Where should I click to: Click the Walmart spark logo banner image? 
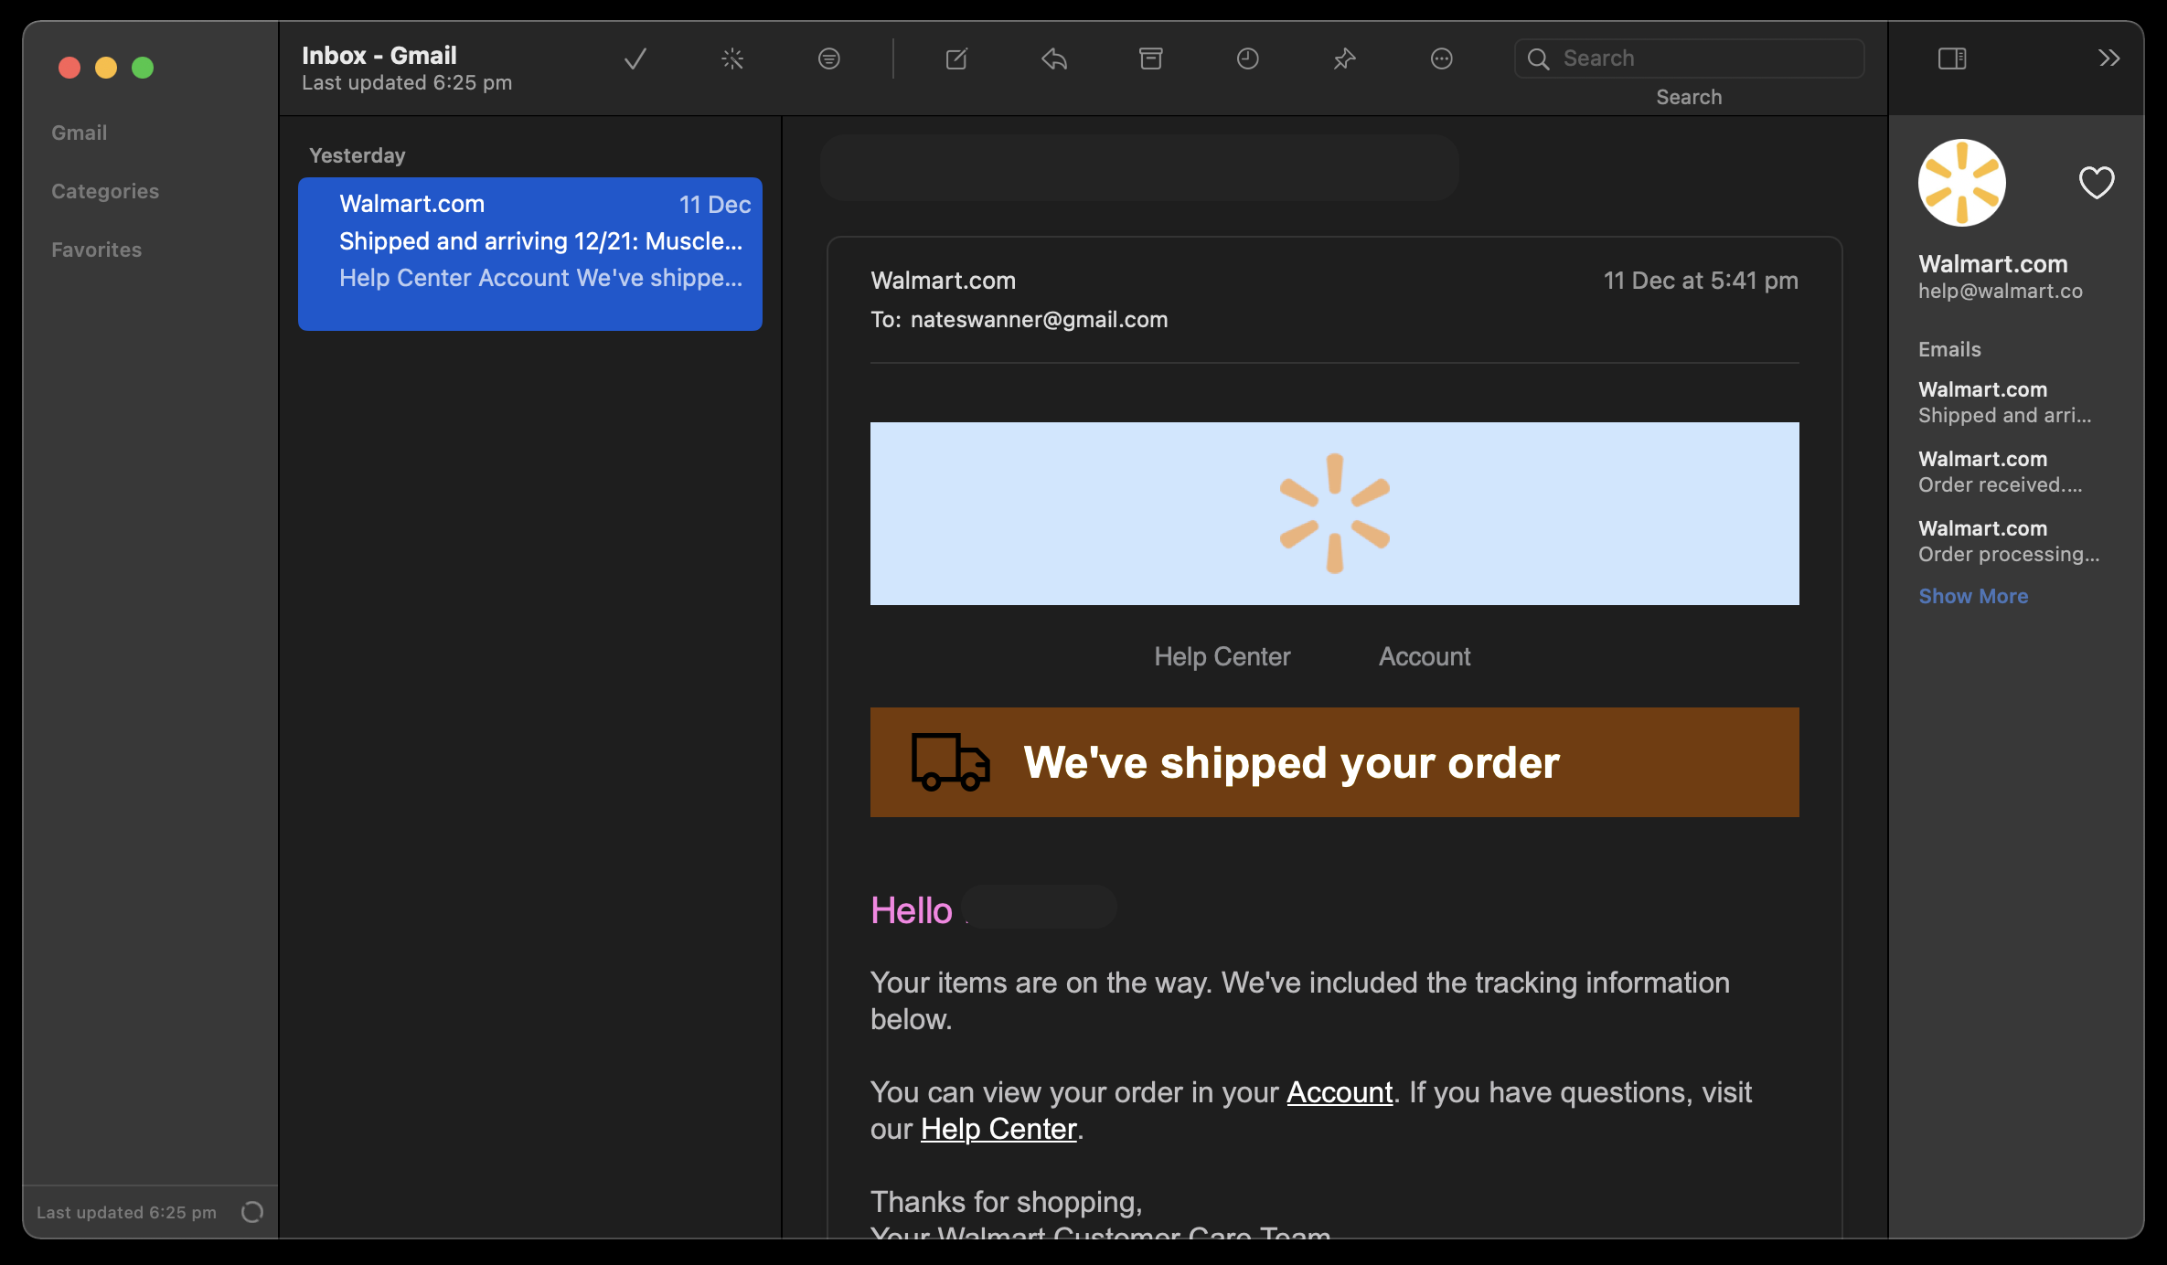point(1335,514)
